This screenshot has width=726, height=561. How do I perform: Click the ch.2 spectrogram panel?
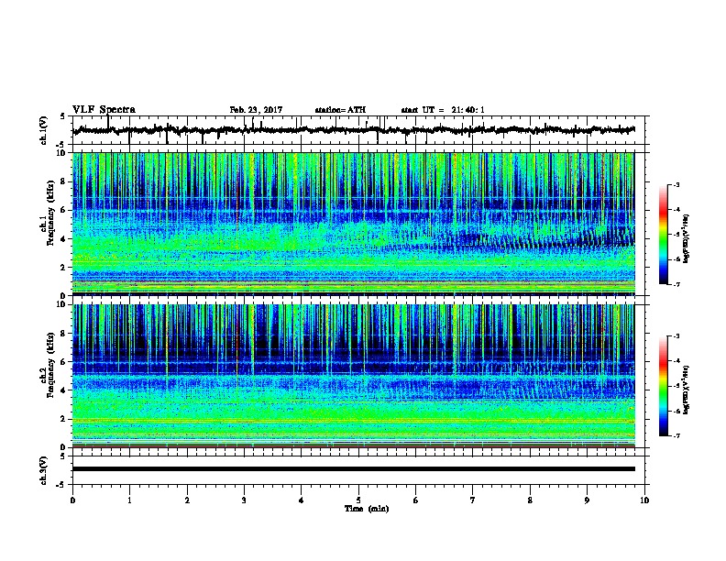(354, 376)
